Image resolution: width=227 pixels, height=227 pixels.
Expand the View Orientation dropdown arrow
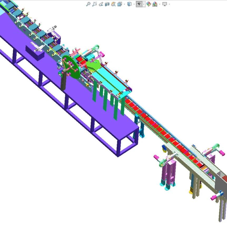[124, 4]
